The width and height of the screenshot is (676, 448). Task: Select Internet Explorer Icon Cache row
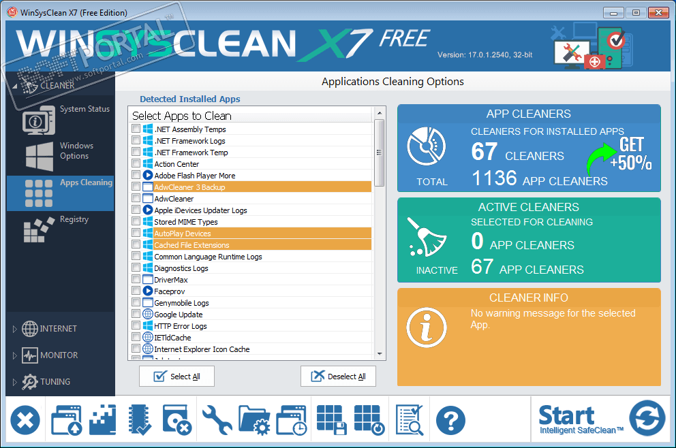(x=251, y=349)
